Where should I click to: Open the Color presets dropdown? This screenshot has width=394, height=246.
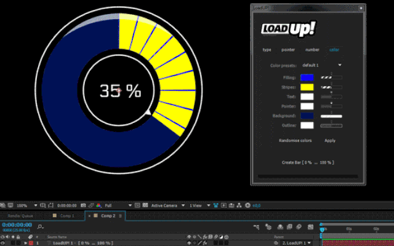tap(321, 65)
